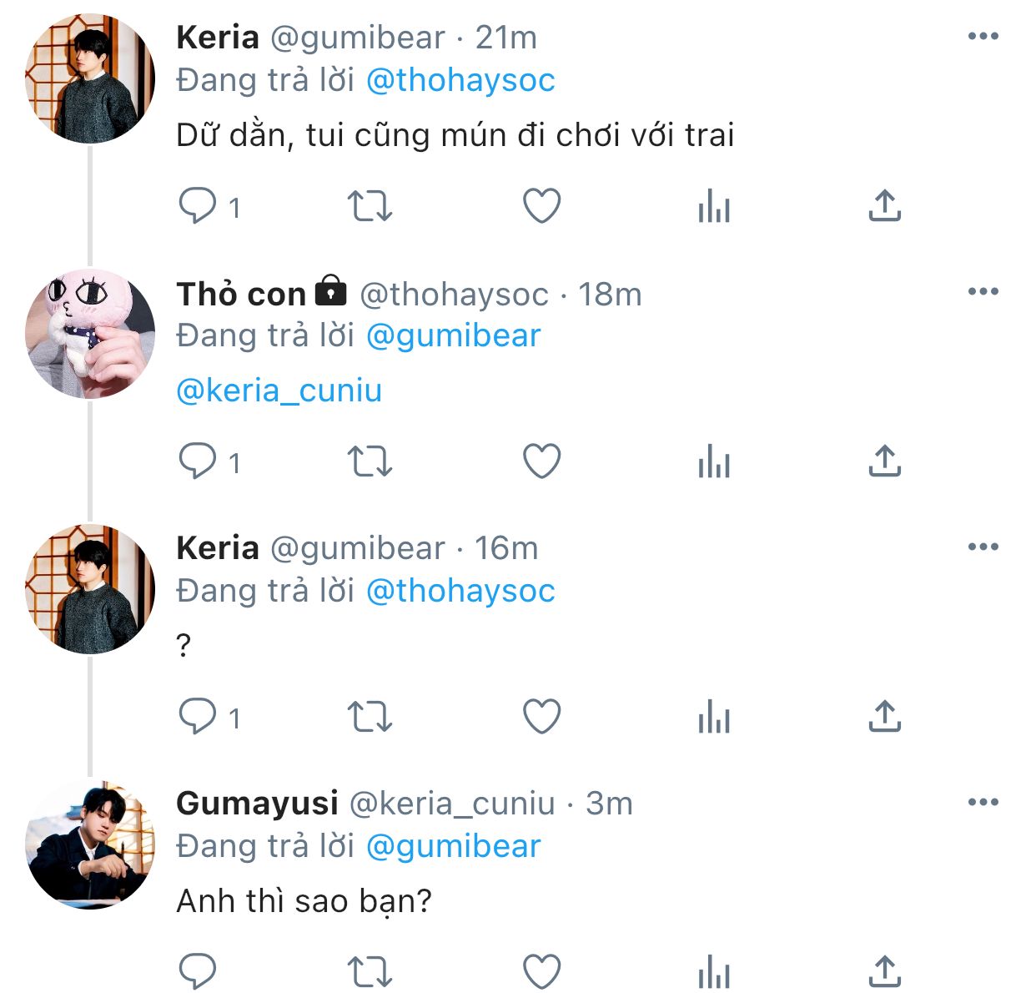Open @thohaysoc link in Keria's first tweet
The image size is (1036, 993).
click(x=460, y=80)
